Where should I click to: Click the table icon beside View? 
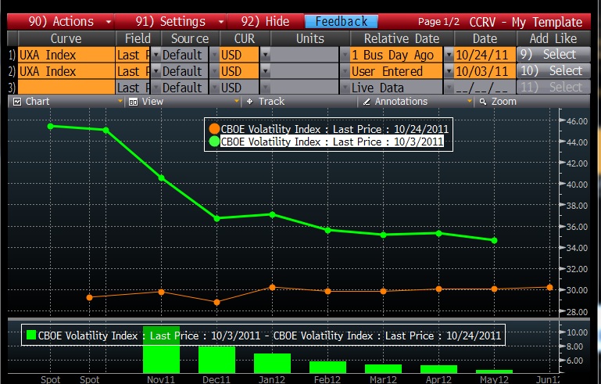click(133, 102)
